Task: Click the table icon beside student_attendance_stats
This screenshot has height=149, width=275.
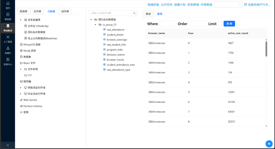Action: coord(105,65)
